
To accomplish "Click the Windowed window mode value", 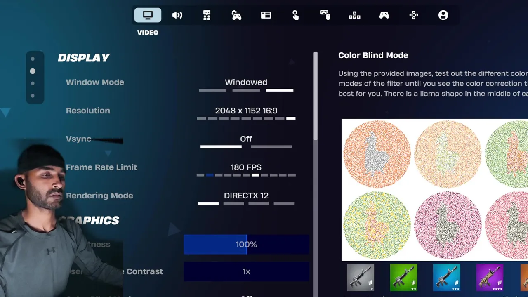I will tap(246, 82).
